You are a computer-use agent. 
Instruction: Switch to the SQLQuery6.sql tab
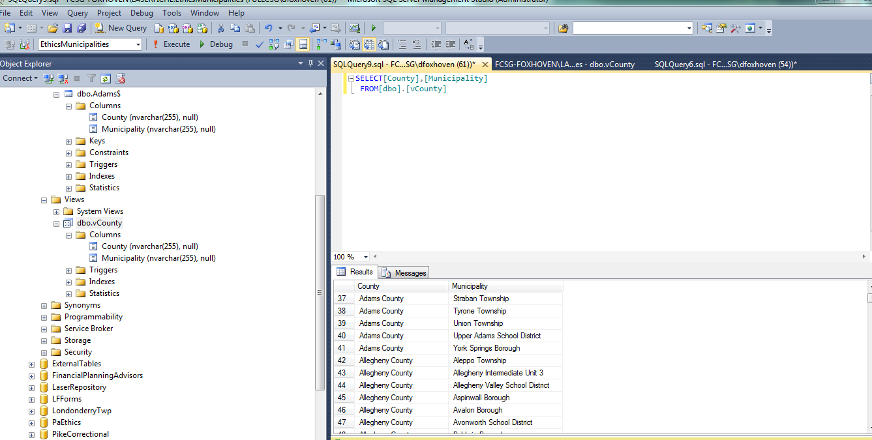[x=725, y=64]
